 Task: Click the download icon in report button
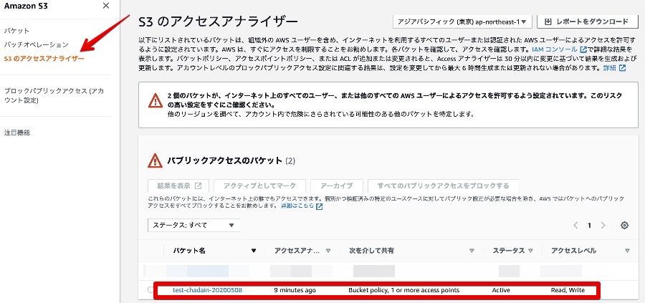pyautogui.click(x=548, y=21)
